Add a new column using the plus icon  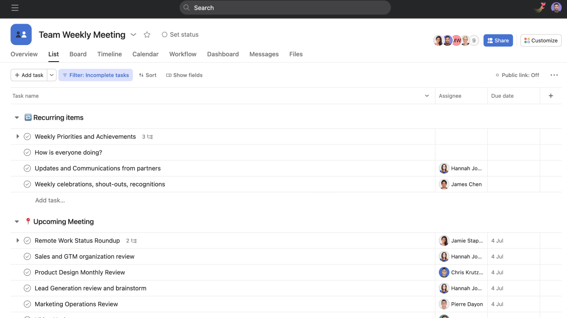coord(550,96)
